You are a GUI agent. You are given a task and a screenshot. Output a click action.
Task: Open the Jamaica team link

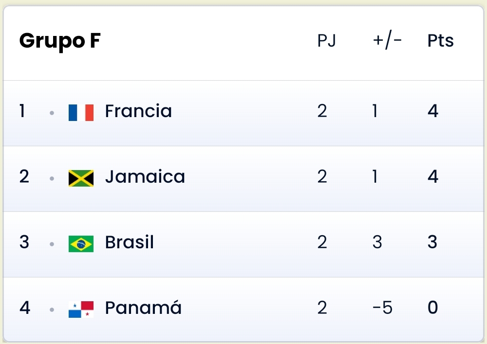click(x=145, y=177)
